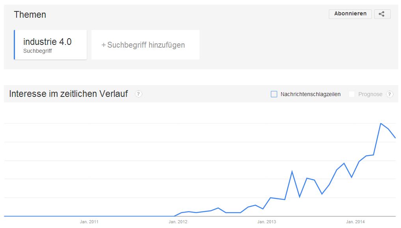Toggle the Prognose checkbox

click(352, 94)
